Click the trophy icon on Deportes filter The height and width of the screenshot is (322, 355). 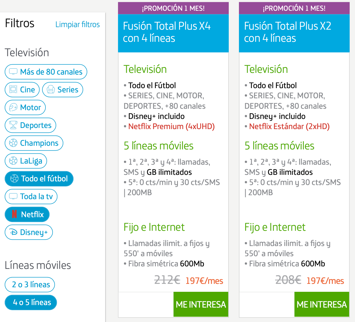(x=13, y=125)
